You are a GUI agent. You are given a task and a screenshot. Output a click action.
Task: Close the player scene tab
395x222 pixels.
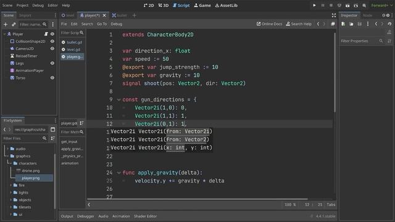coord(104,15)
